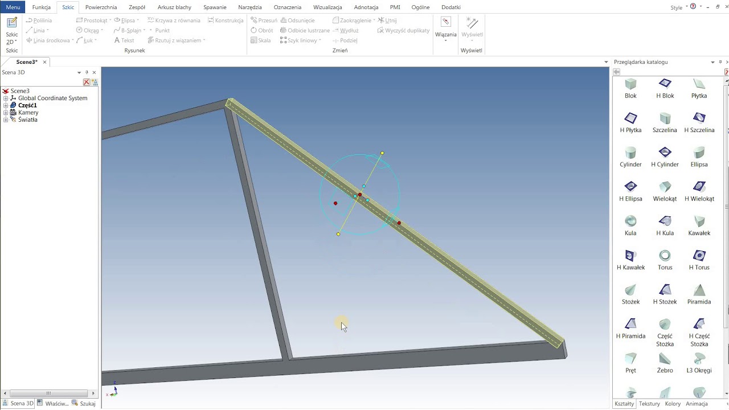Expand the Global Coordinate System node
The height and width of the screenshot is (410, 729).
click(x=6, y=98)
